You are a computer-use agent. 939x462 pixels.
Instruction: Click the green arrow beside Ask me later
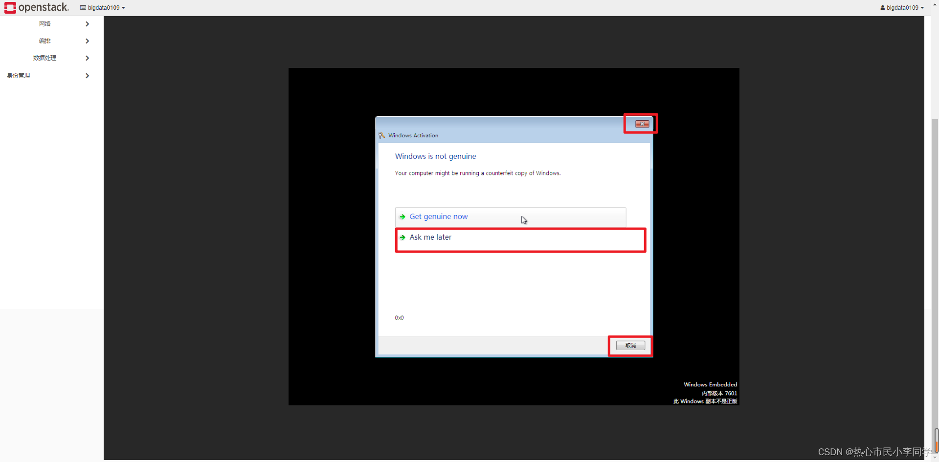click(402, 237)
